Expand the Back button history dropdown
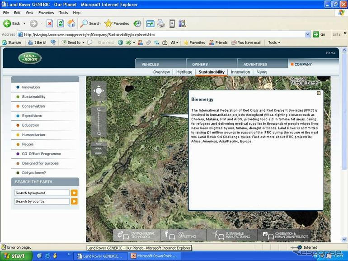Image resolution: width=348 pixels, height=261 pixels. pyautogui.click(x=24, y=24)
